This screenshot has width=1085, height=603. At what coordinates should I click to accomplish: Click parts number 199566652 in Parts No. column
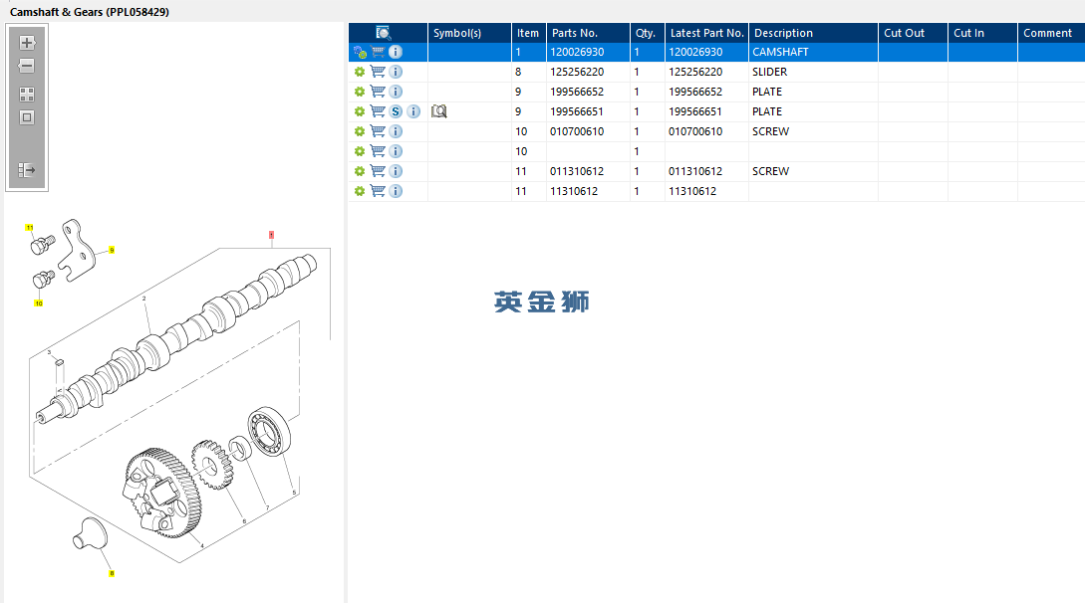(577, 92)
